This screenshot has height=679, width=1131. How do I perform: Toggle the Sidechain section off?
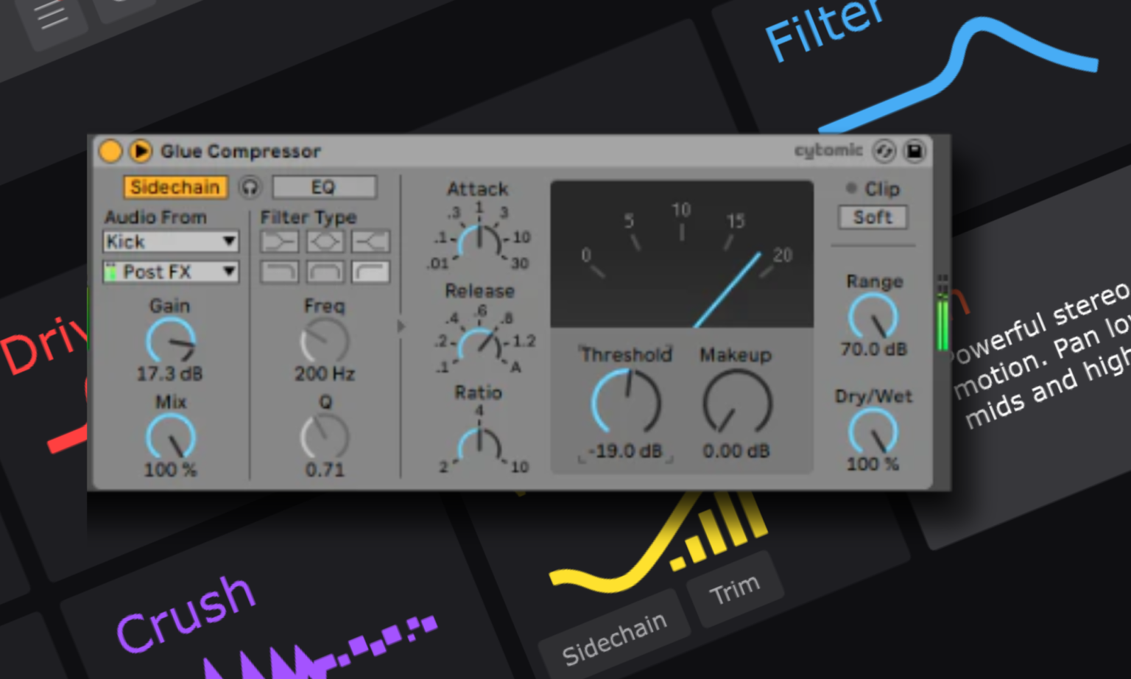click(175, 187)
